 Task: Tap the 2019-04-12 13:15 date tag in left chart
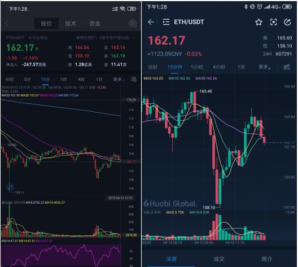(120, 198)
